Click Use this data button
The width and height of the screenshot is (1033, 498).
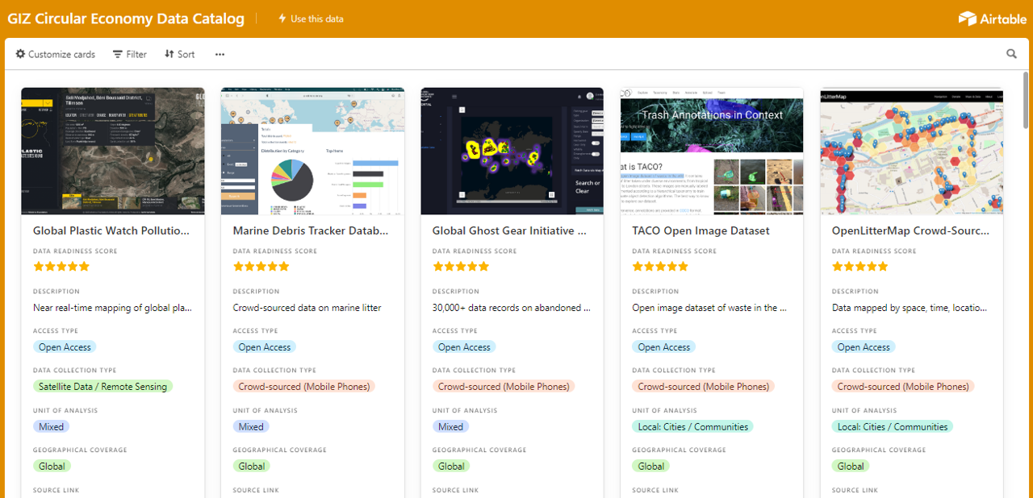(x=311, y=19)
